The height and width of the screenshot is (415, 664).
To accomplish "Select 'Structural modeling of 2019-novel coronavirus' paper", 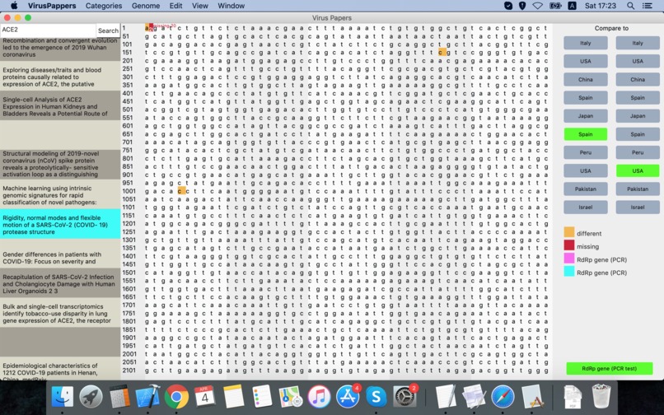I will (x=60, y=164).
